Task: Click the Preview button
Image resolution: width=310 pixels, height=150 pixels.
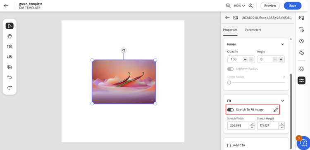Action: [x=270, y=6]
